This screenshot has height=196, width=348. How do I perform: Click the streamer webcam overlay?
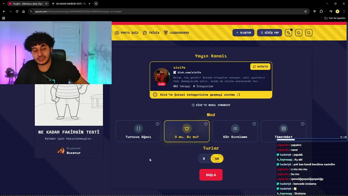tap(56, 53)
